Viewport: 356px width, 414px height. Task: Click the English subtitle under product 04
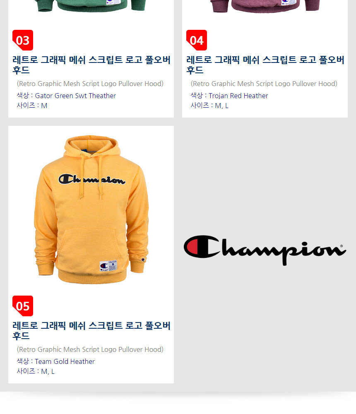tap(264, 84)
